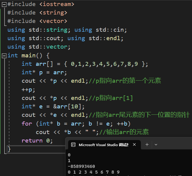
Task: Click the "#include <string>" line
Action: [x=37, y=13]
